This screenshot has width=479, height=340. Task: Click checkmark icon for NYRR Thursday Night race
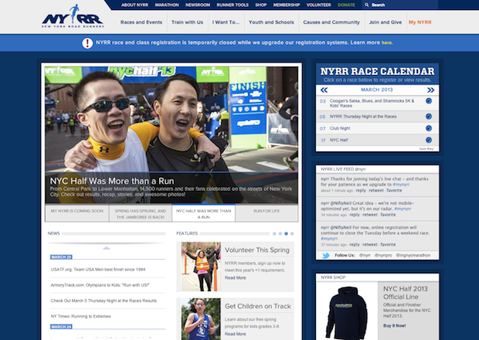point(429,117)
